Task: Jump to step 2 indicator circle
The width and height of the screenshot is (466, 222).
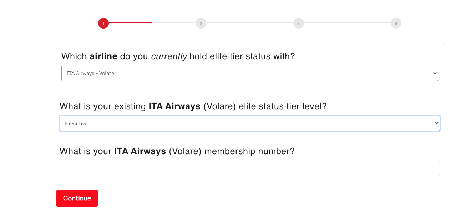Action: (x=201, y=24)
